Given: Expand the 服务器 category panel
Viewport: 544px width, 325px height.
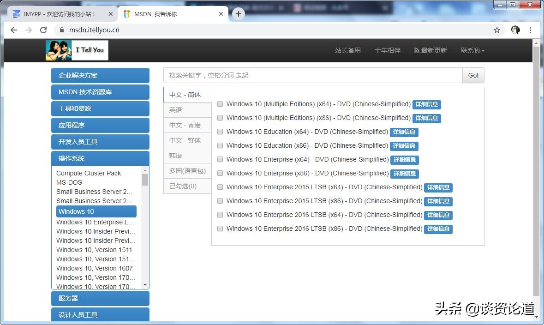Looking at the screenshot, I should 100,298.
